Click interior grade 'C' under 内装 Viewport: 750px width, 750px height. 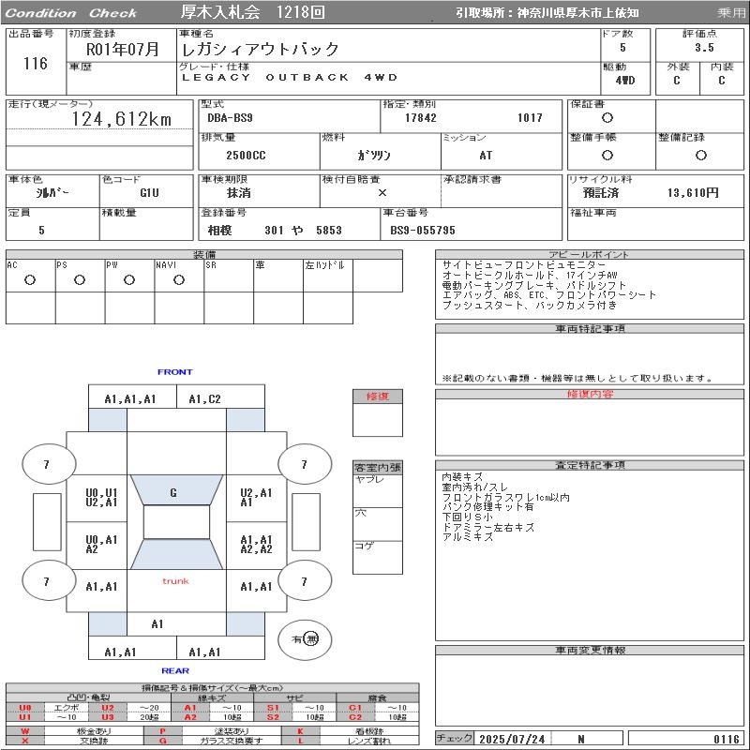[721, 81]
